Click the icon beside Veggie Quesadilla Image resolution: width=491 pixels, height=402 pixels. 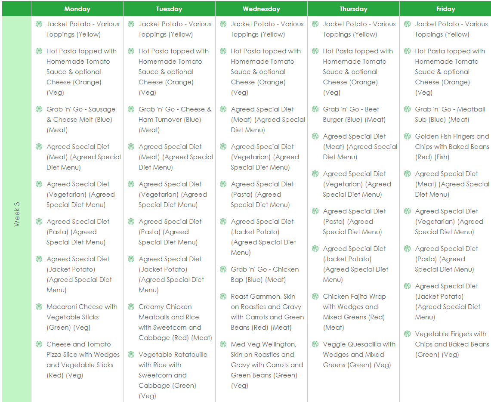tap(315, 344)
